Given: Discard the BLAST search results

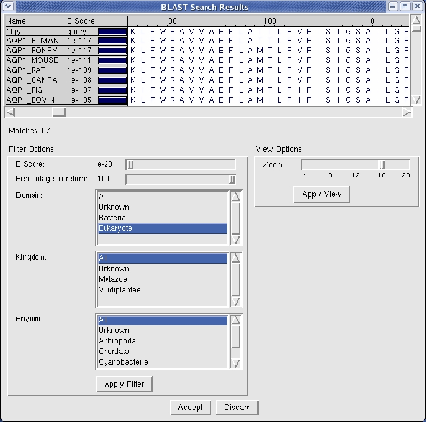Looking at the screenshot, I should pyautogui.click(x=238, y=408).
